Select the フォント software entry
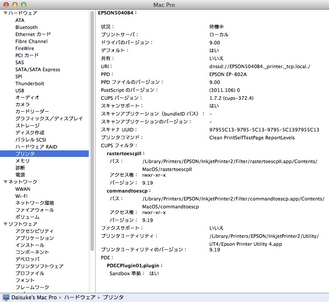Image resolution: width=329 pixels, height=302 pixels. (25, 280)
